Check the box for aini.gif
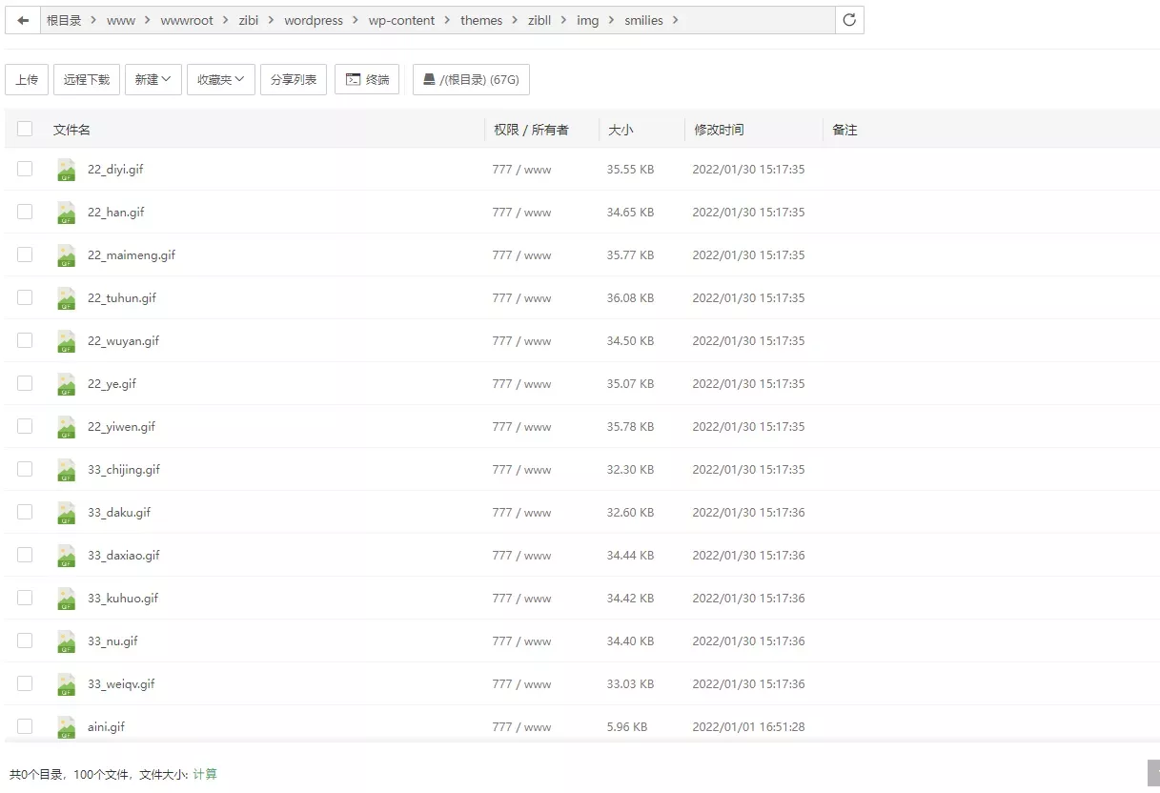 click(25, 726)
